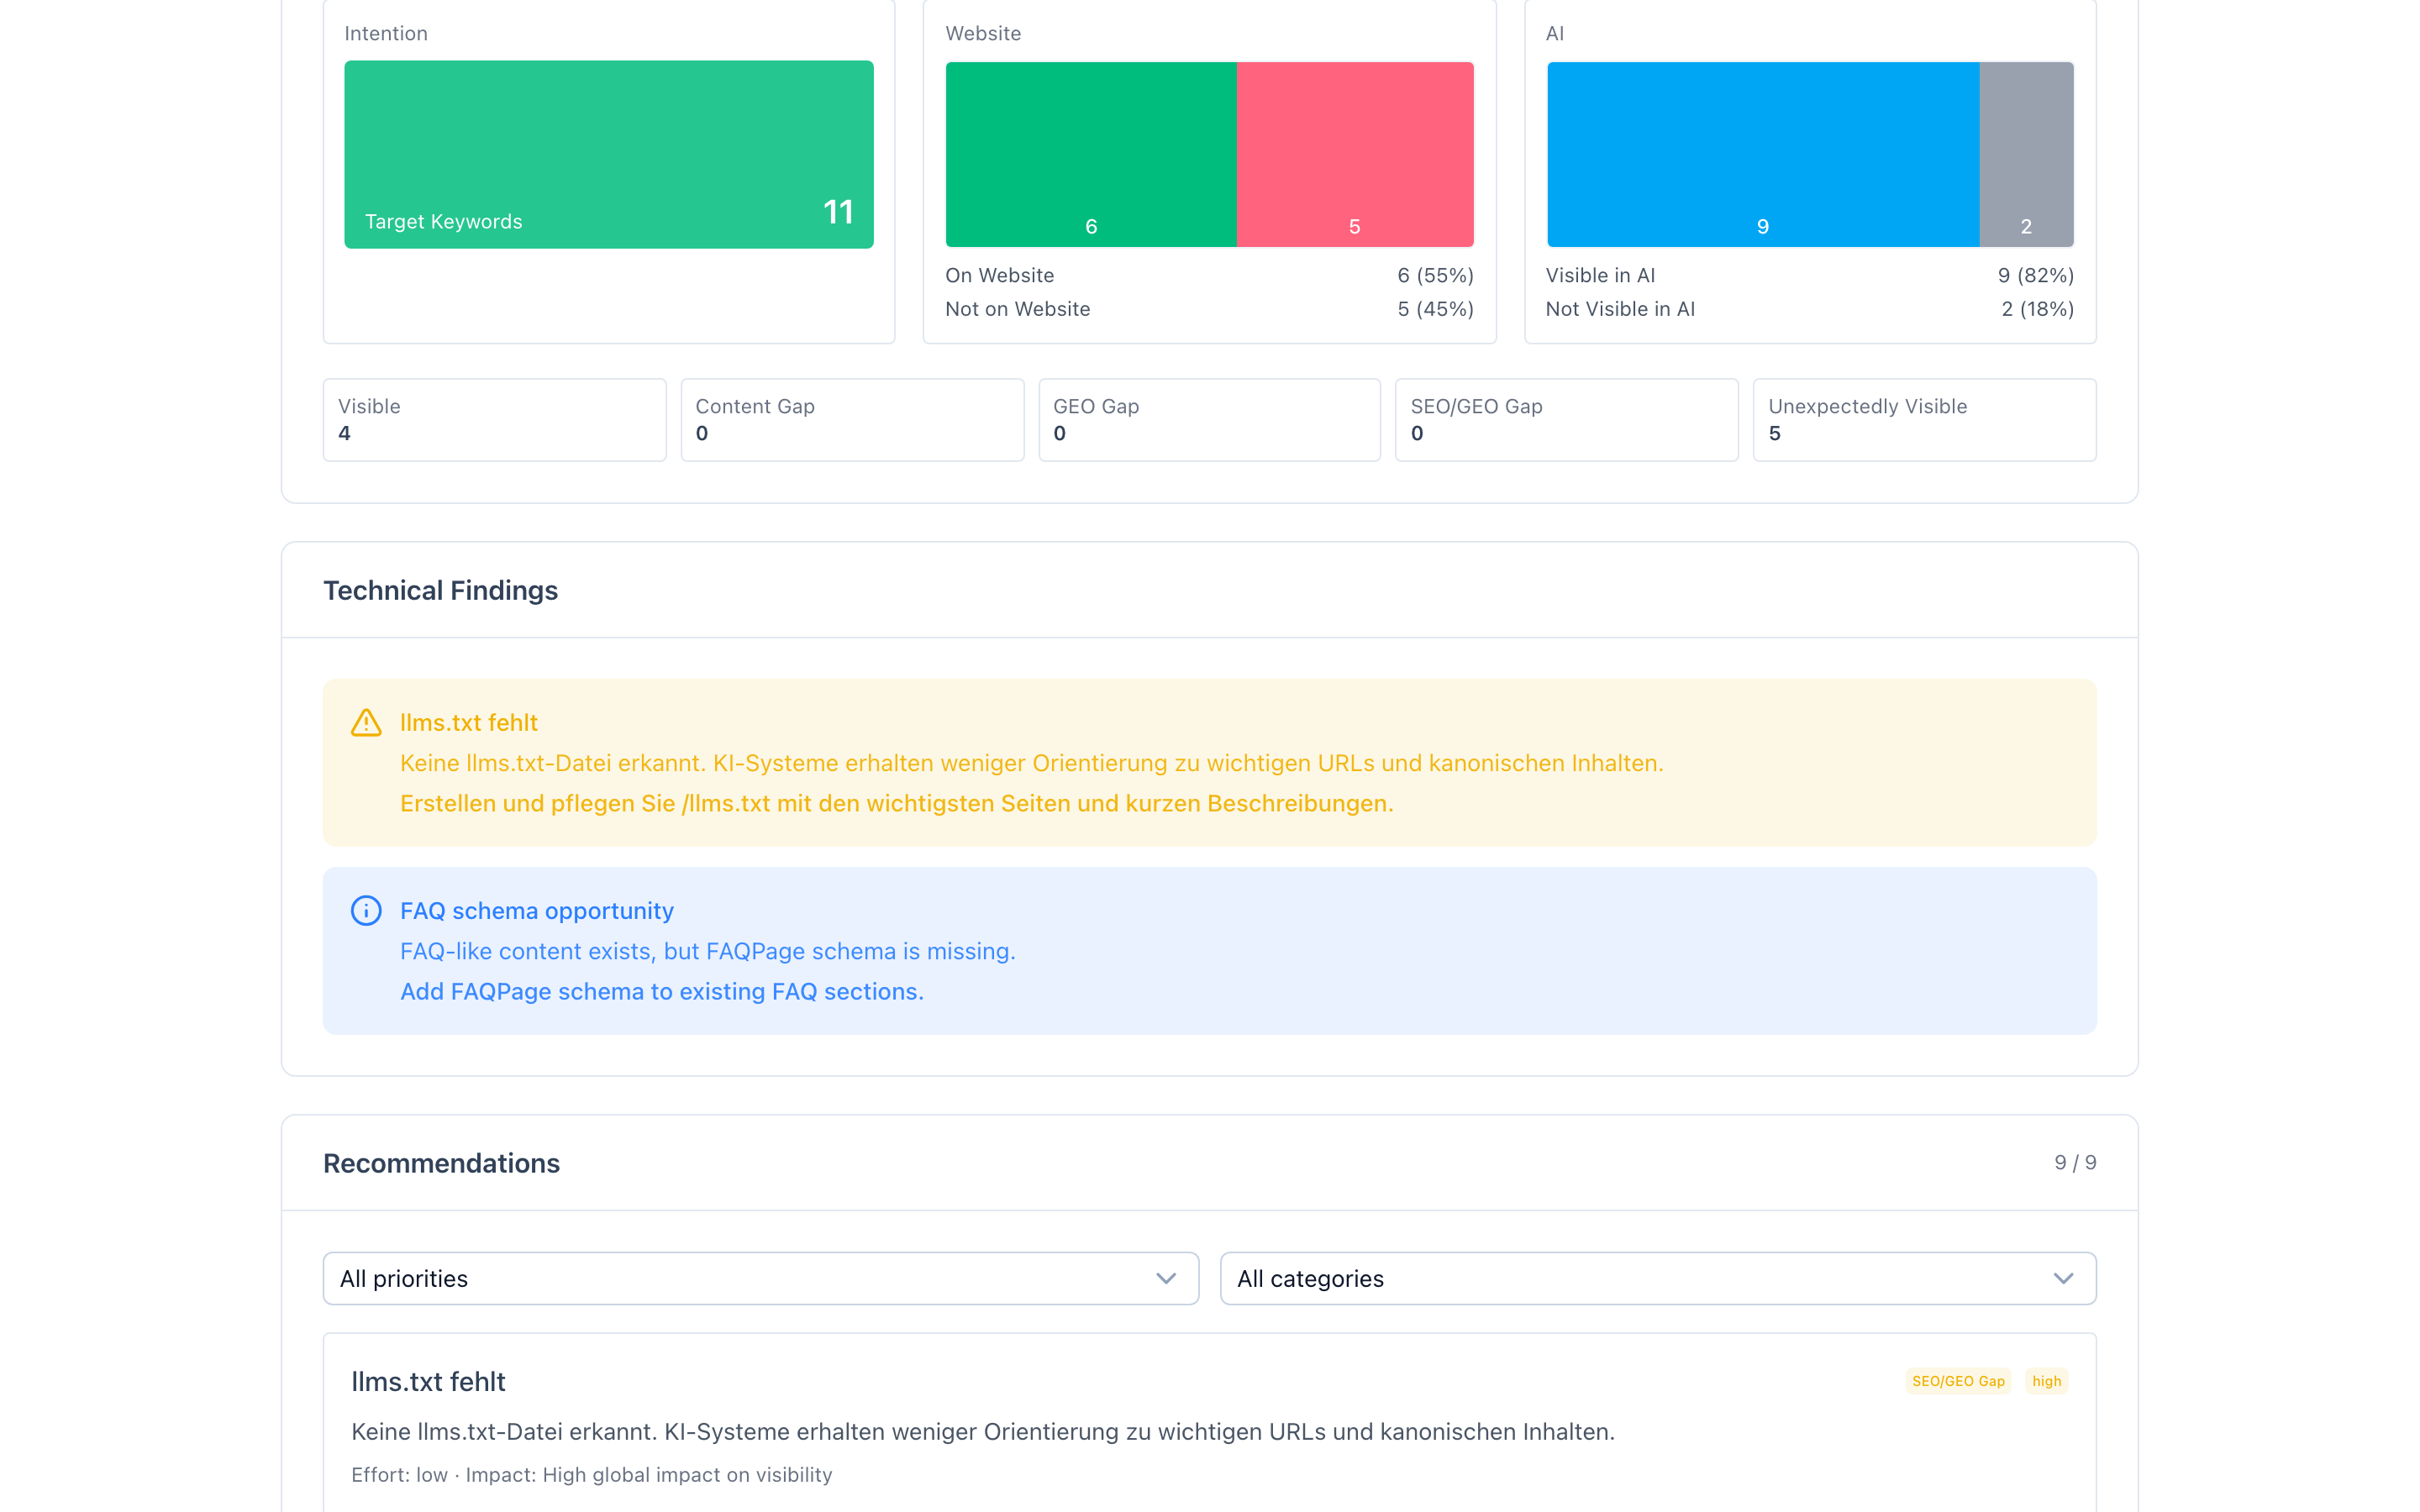This screenshot has width=2420, height=1512.
Task: Click the SEO/GEO Gap badge on the recommendation
Action: (x=1957, y=1381)
